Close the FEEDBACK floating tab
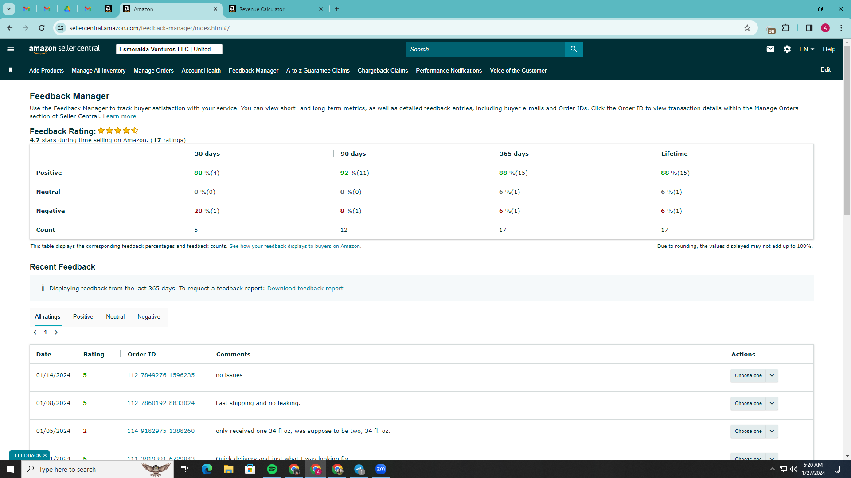 45,455
